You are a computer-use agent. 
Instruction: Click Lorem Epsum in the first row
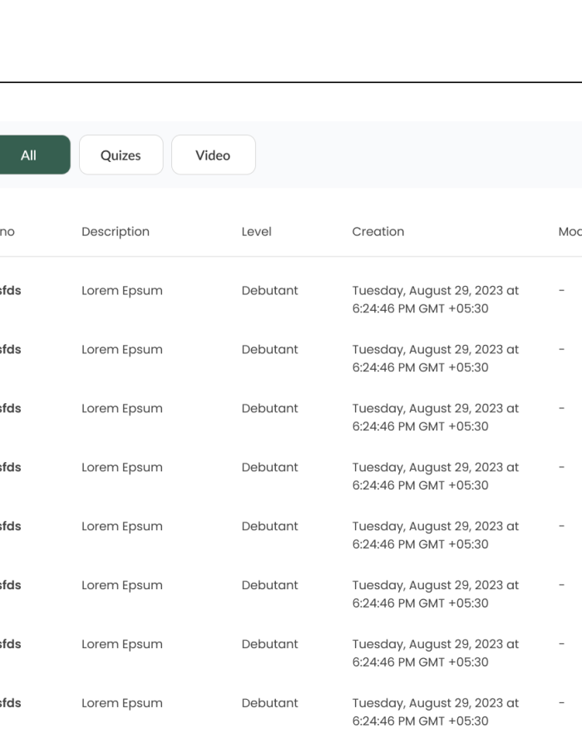tap(121, 291)
